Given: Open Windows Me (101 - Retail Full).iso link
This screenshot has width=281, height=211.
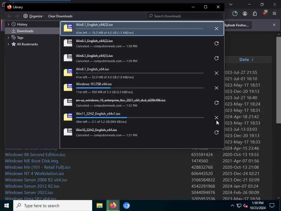Looking at the screenshot, I should pos(38,167).
